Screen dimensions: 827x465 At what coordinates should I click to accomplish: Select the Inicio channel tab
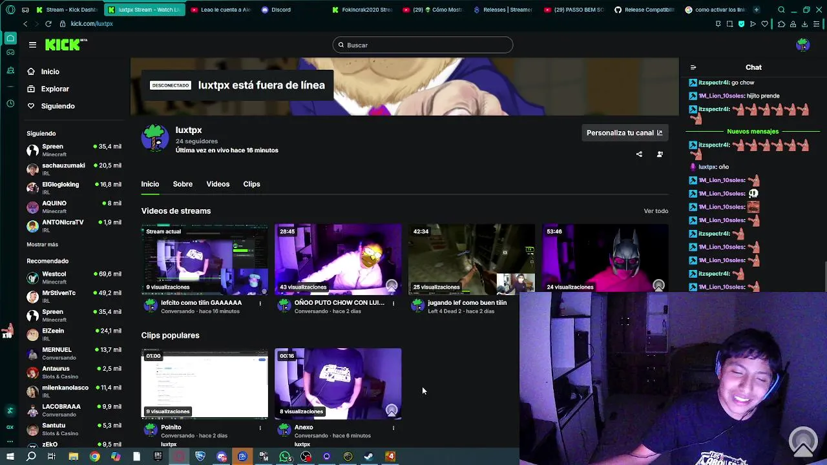[150, 184]
